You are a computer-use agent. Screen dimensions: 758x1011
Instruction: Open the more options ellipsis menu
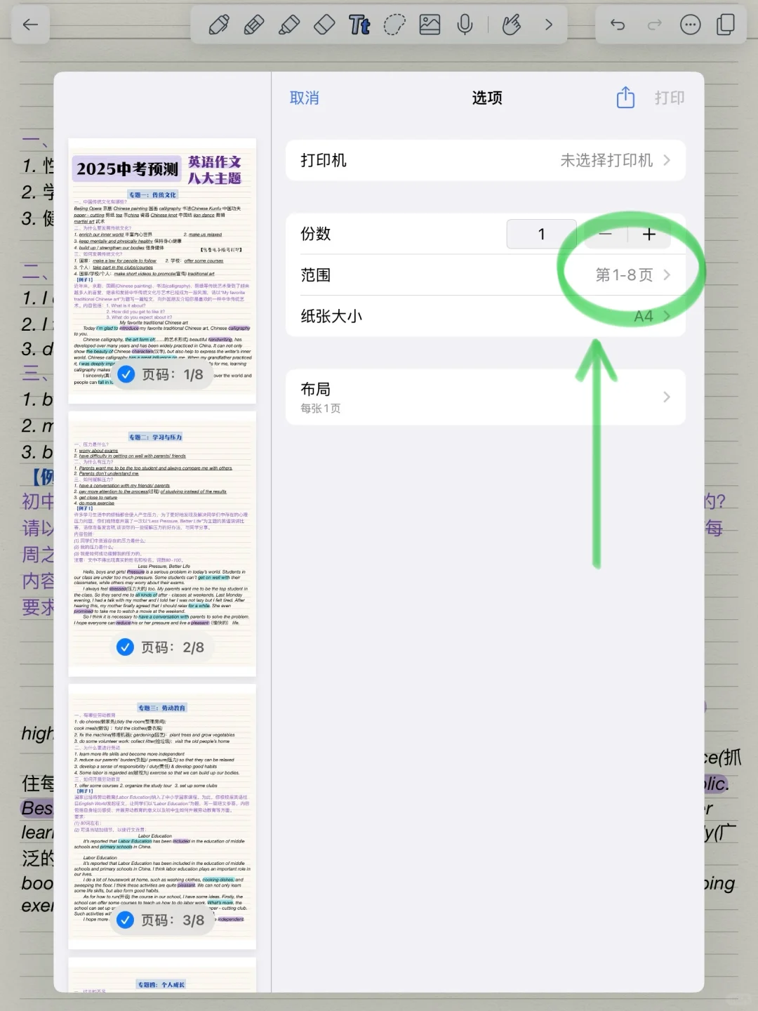pyautogui.click(x=691, y=25)
